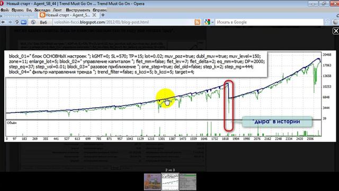Go forward with the forward arrow

coord(10,22)
